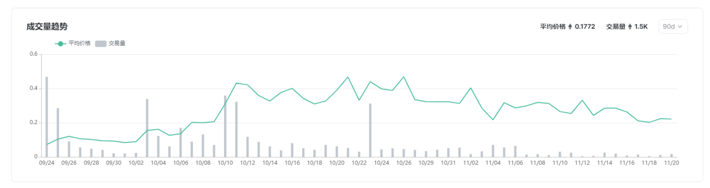The image size is (710, 188).
Task: Click the 0.6 y-axis label
Action: 35,54
